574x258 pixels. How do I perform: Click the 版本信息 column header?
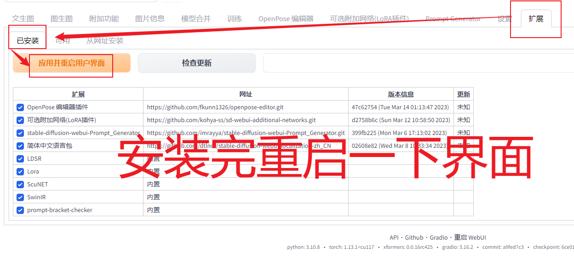tap(401, 94)
